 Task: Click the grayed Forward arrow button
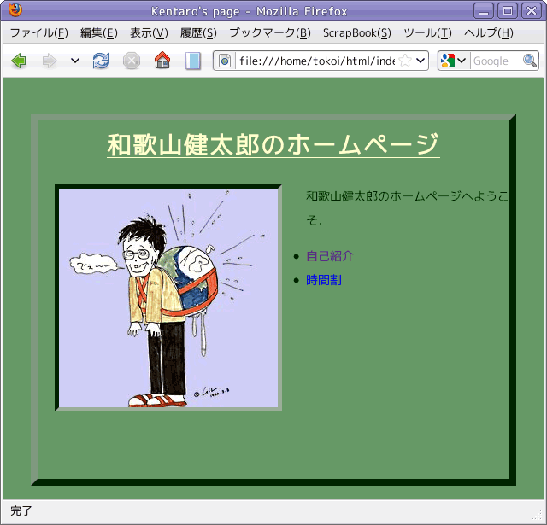point(50,61)
